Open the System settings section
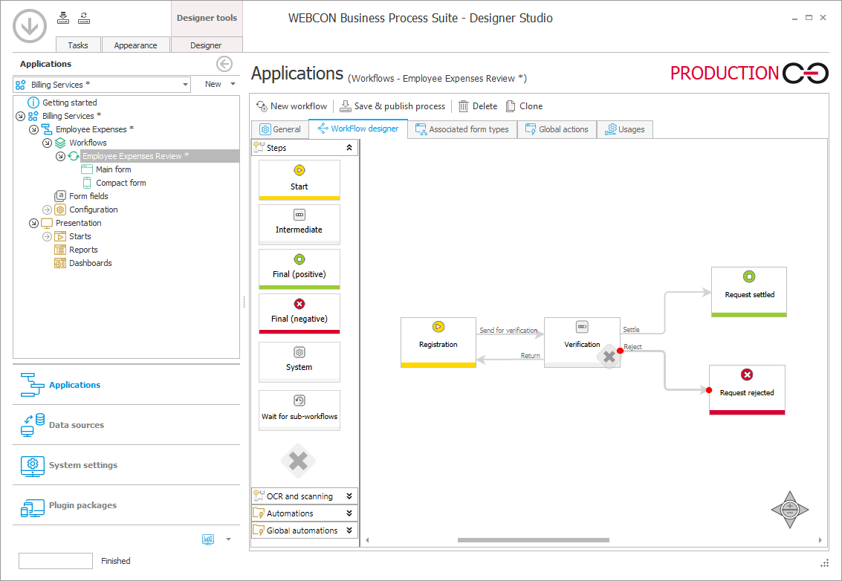This screenshot has width=842, height=581. [x=126, y=465]
